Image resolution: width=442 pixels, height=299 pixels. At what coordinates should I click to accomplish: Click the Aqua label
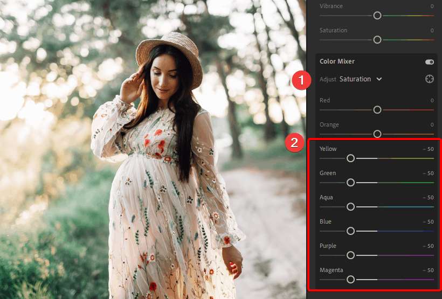pyautogui.click(x=326, y=197)
